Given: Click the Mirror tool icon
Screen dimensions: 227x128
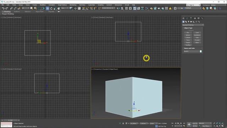Looking at the screenshot, I should coord(118,9).
